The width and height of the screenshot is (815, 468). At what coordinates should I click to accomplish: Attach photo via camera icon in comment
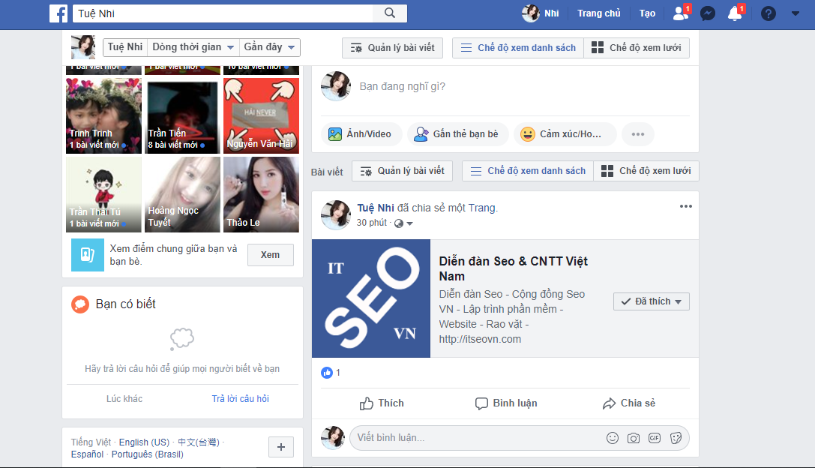[x=634, y=438]
